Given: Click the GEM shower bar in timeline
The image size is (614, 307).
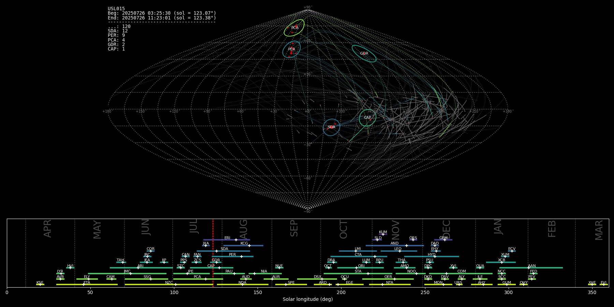Looking at the screenshot, I should [x=443, y=240].
